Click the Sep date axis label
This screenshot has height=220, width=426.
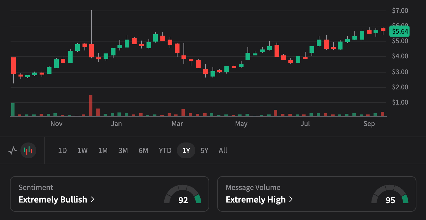369,124
